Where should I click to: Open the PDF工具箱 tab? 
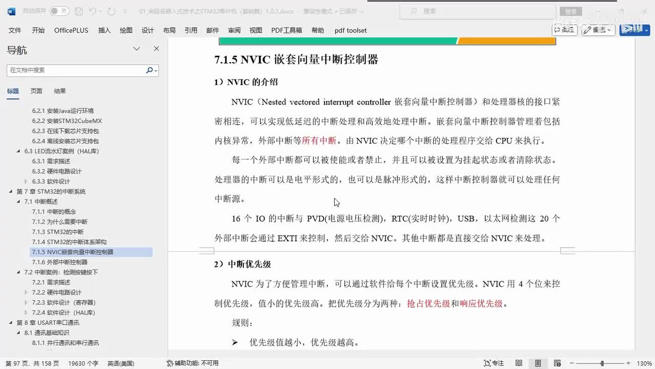pyautogui.click(x=286, y=30)
